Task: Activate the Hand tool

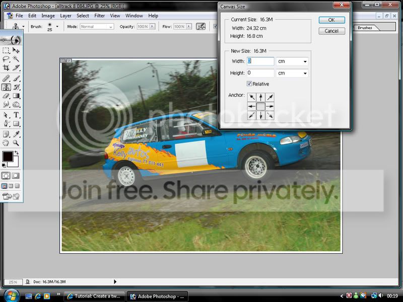Action: (x=6, y=142)
